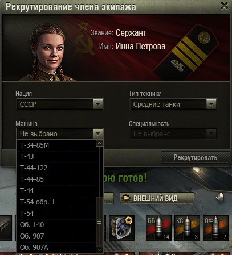Close the crew recruitment window

pos(224,6)
